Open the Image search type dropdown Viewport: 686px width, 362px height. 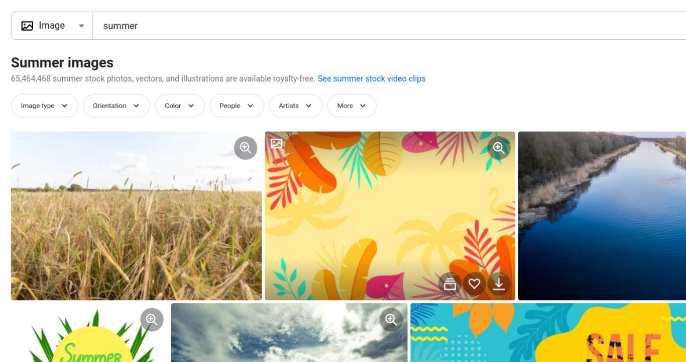(x=52, y=26)
